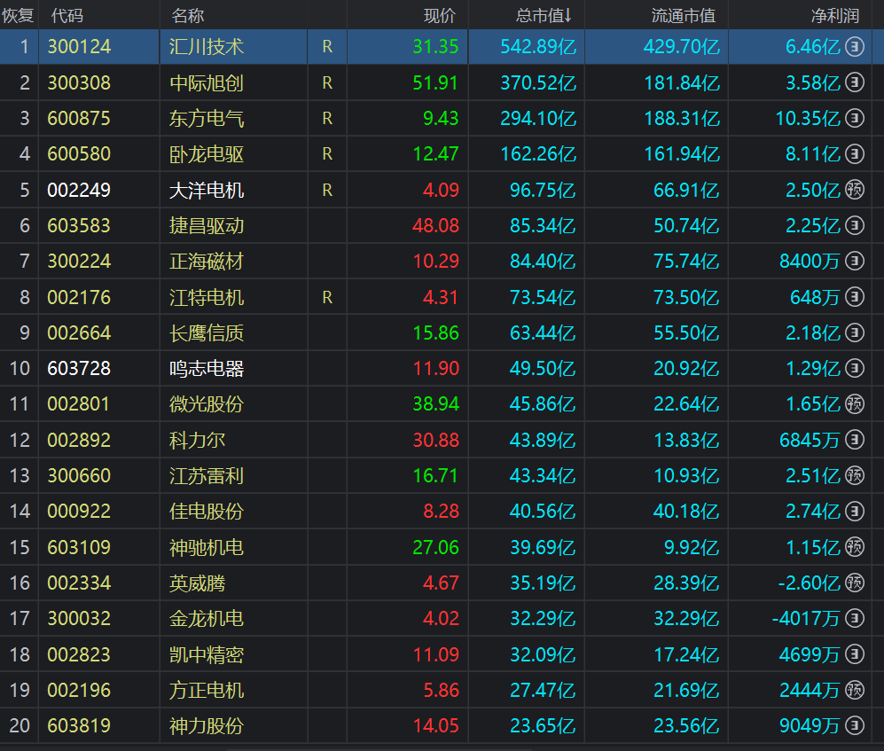Click the 预 forecast icon next to 大洋电机
The height and width of the screenshot is (751, 884).
tap(854, 190)
